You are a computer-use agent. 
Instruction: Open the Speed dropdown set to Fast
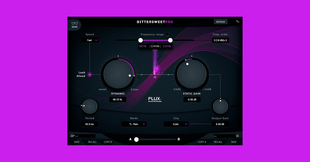coord(90,40)
